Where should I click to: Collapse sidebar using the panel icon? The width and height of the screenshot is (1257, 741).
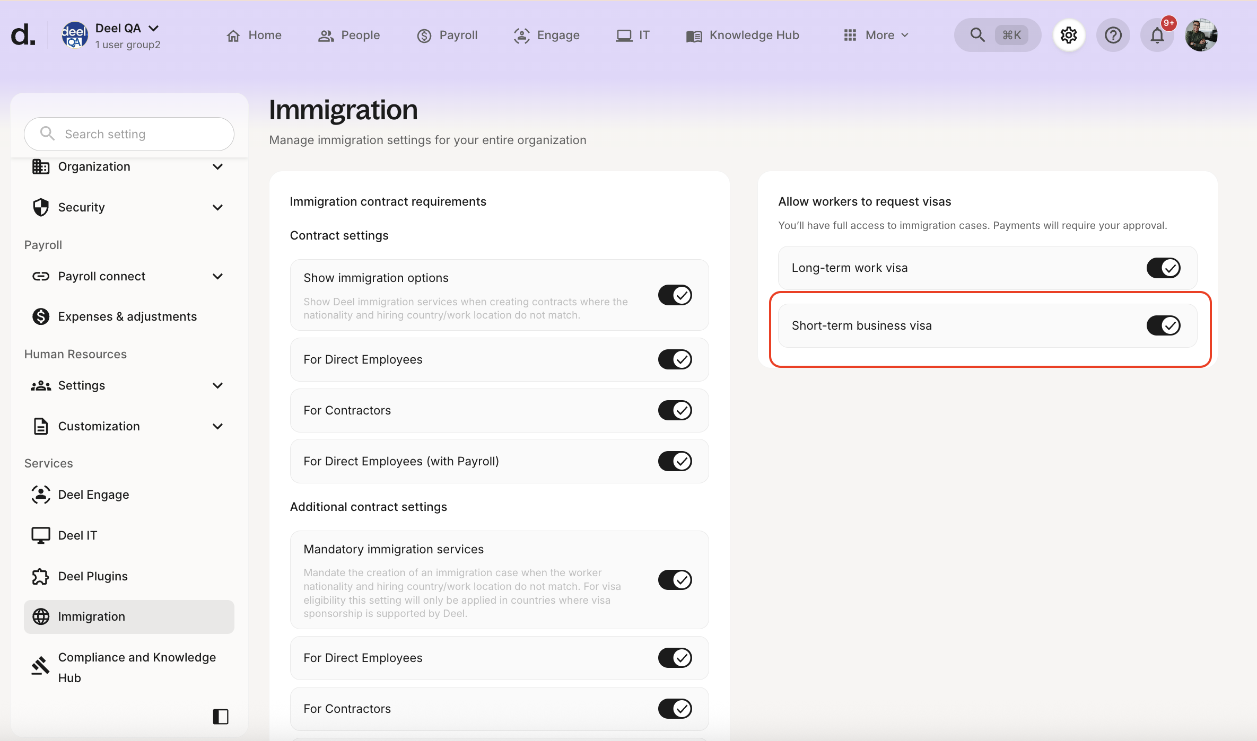[220, 716]
